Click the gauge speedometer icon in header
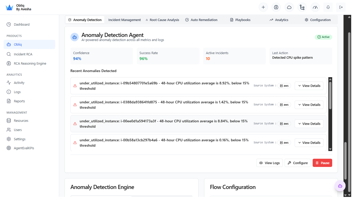353x200 pixels. click(x=315, y=7)
